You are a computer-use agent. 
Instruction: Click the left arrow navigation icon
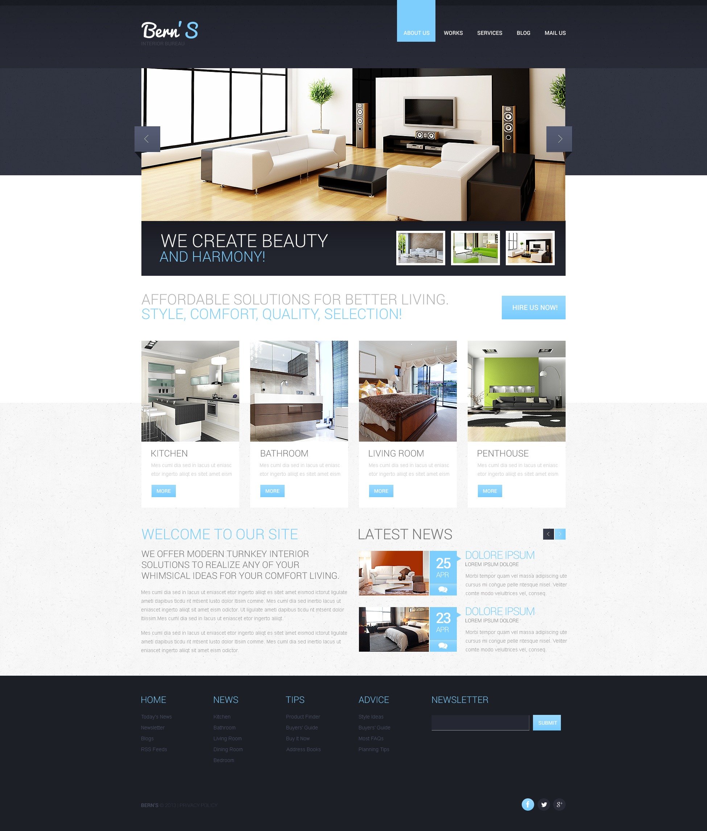click(x=147, y=139)
